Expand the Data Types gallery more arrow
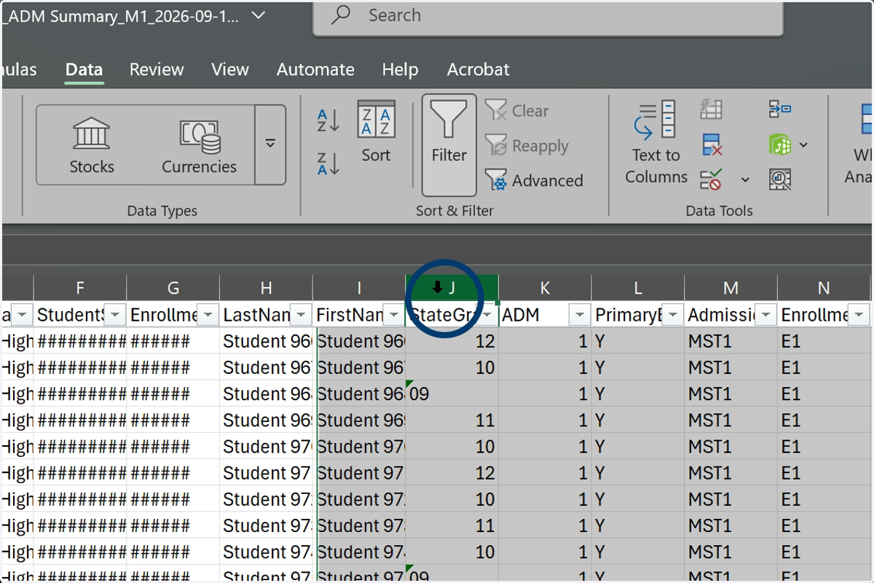Screen dimensions: 874x583 [x=270, y=144]
